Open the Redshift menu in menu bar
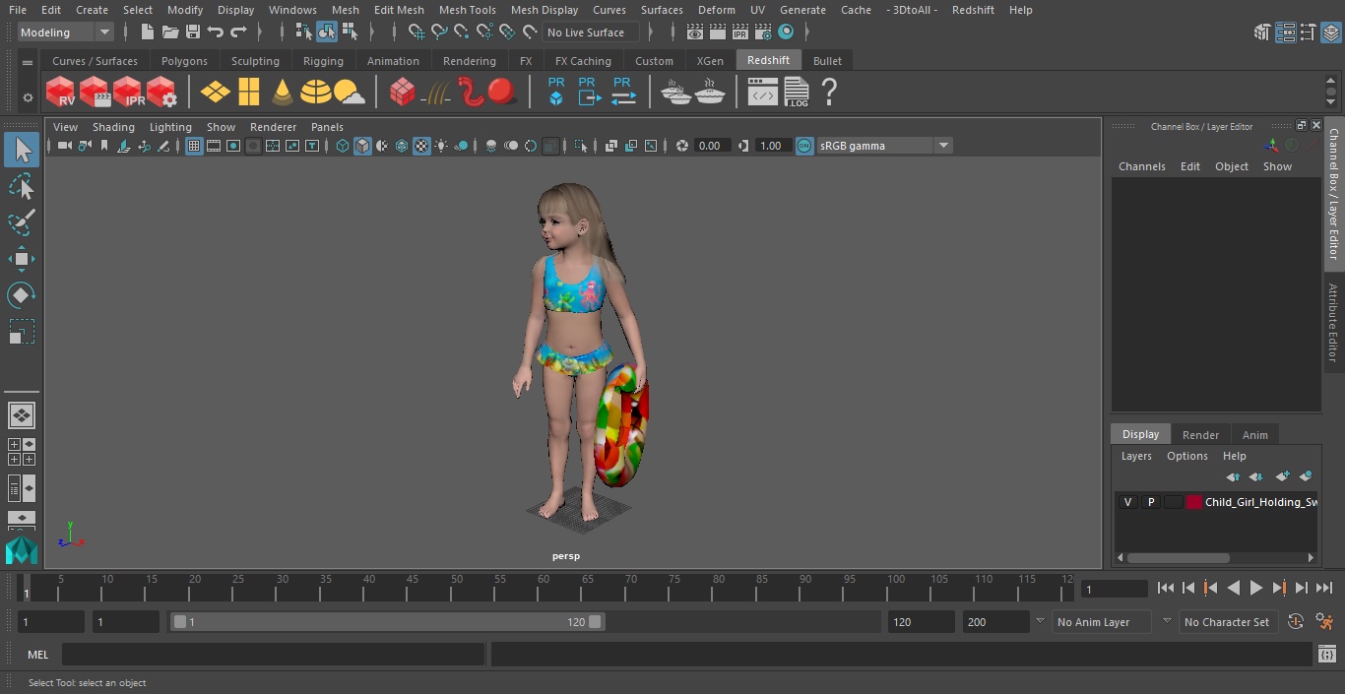The image size is (1345, 694). tap(973, 10)
